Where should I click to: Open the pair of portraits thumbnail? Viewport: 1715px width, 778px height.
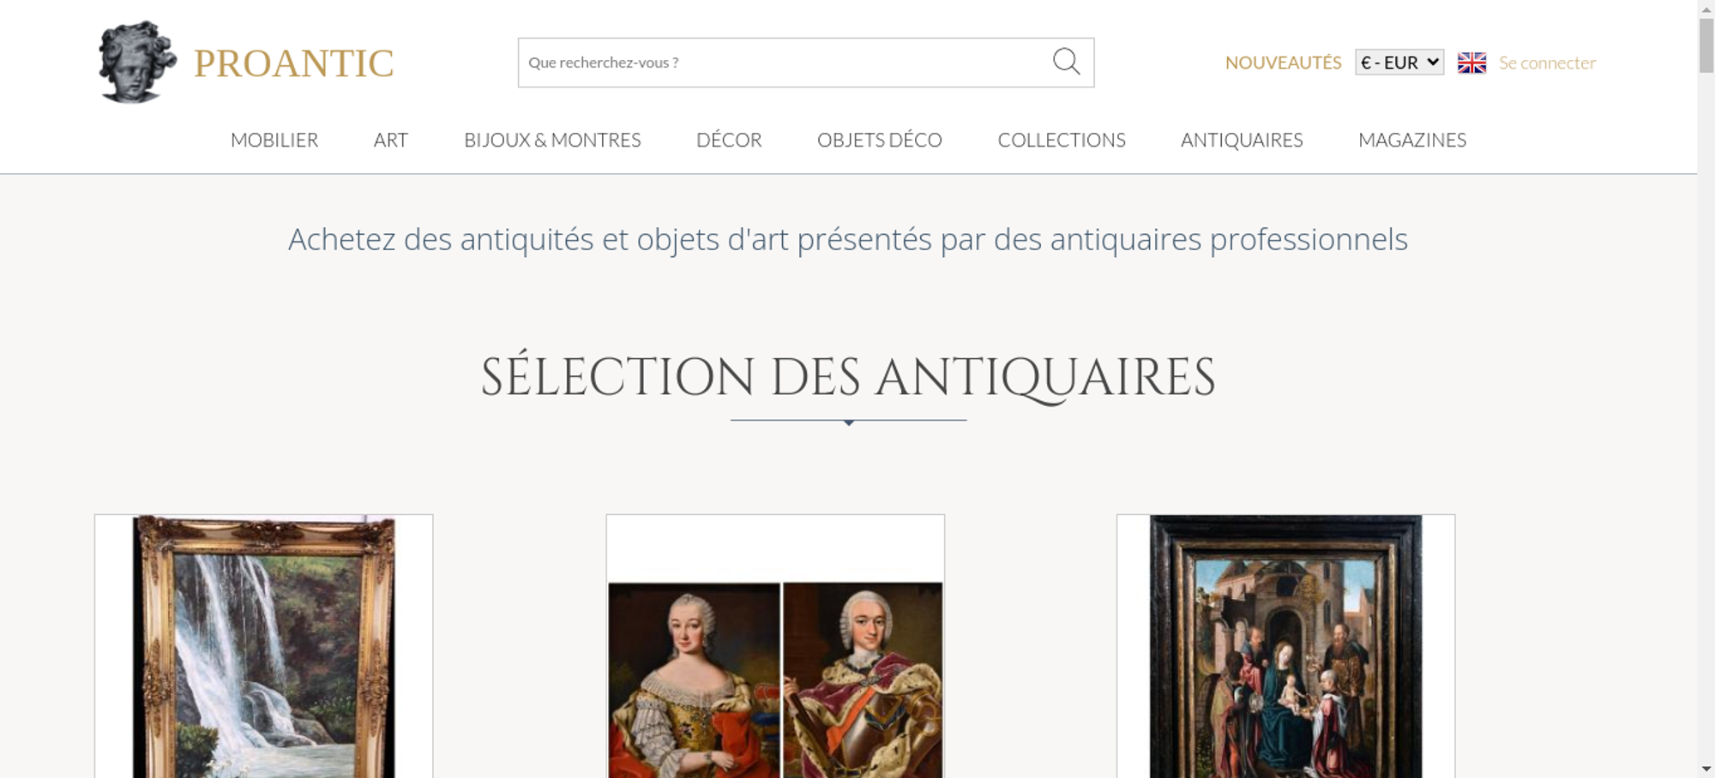[775, 646]
